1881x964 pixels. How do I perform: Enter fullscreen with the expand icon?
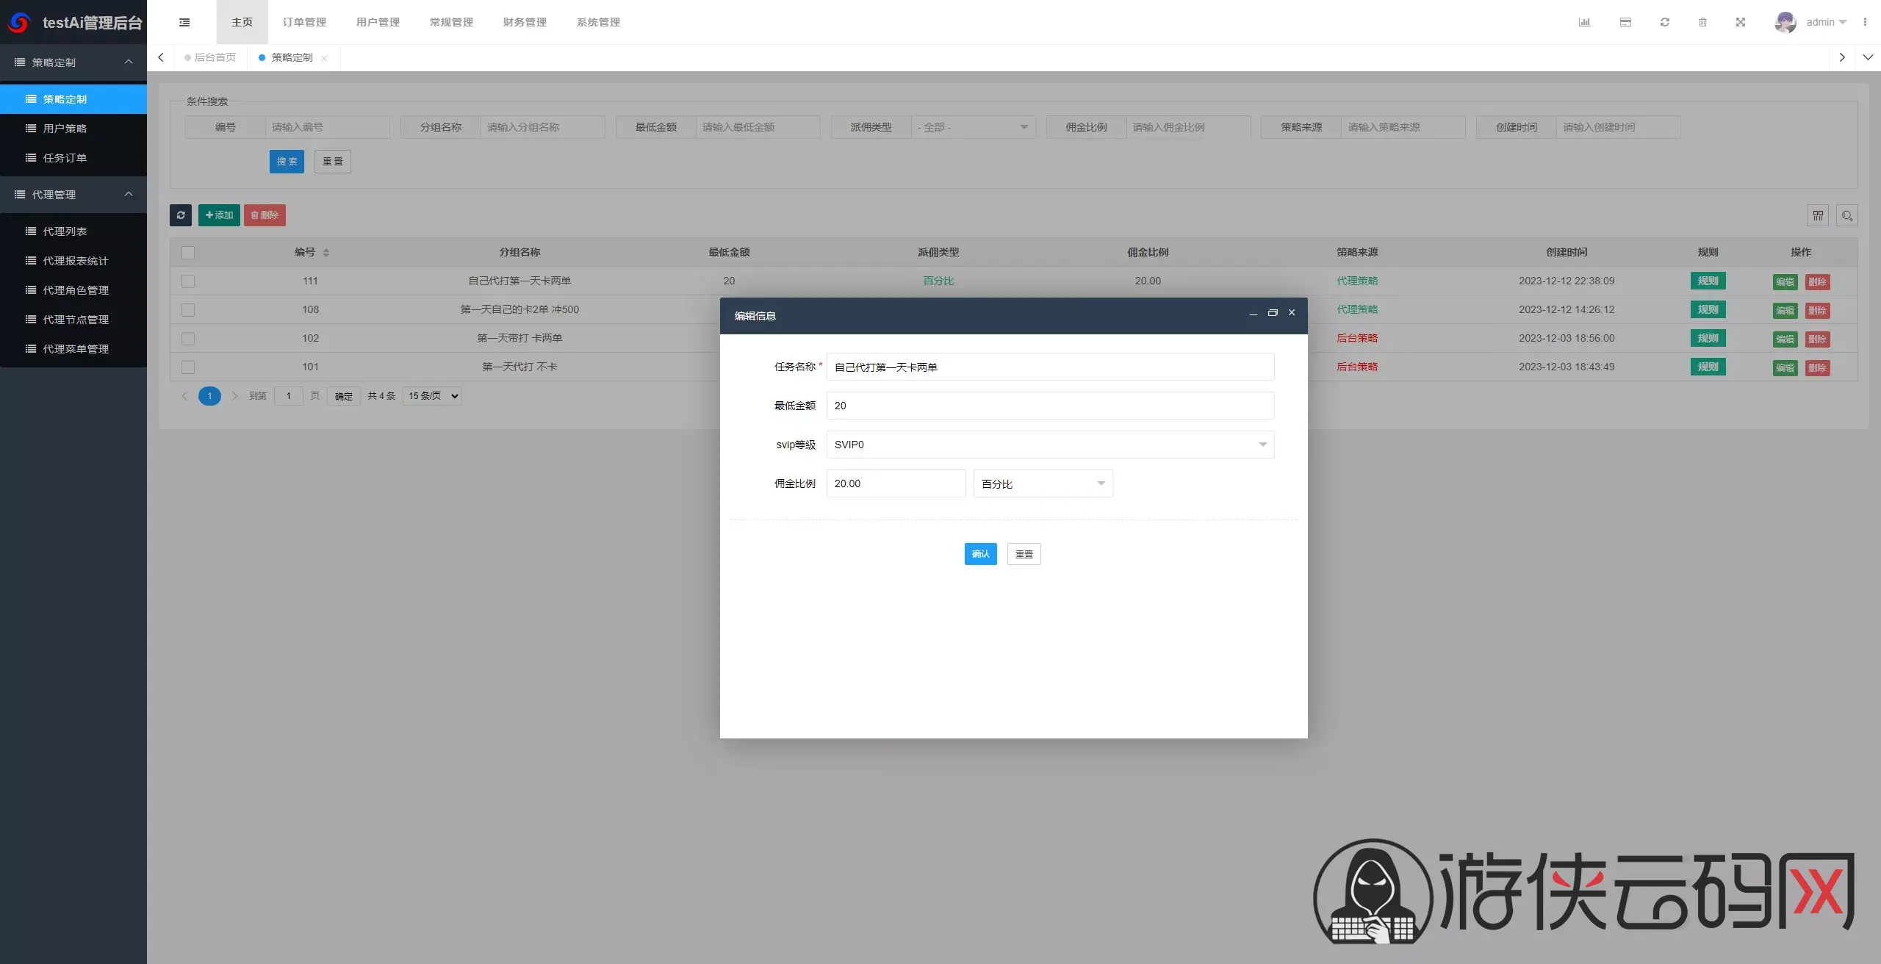pyautogui.click(x=1741, y=22)
